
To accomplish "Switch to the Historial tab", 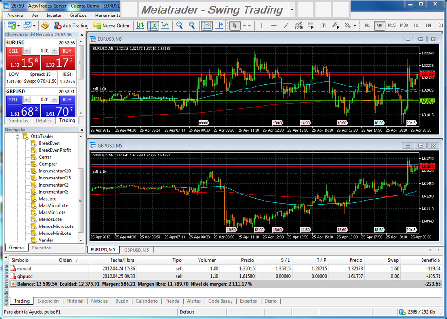I will (75, 301).
